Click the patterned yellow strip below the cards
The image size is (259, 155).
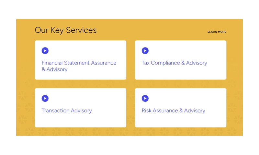[129, 131]
